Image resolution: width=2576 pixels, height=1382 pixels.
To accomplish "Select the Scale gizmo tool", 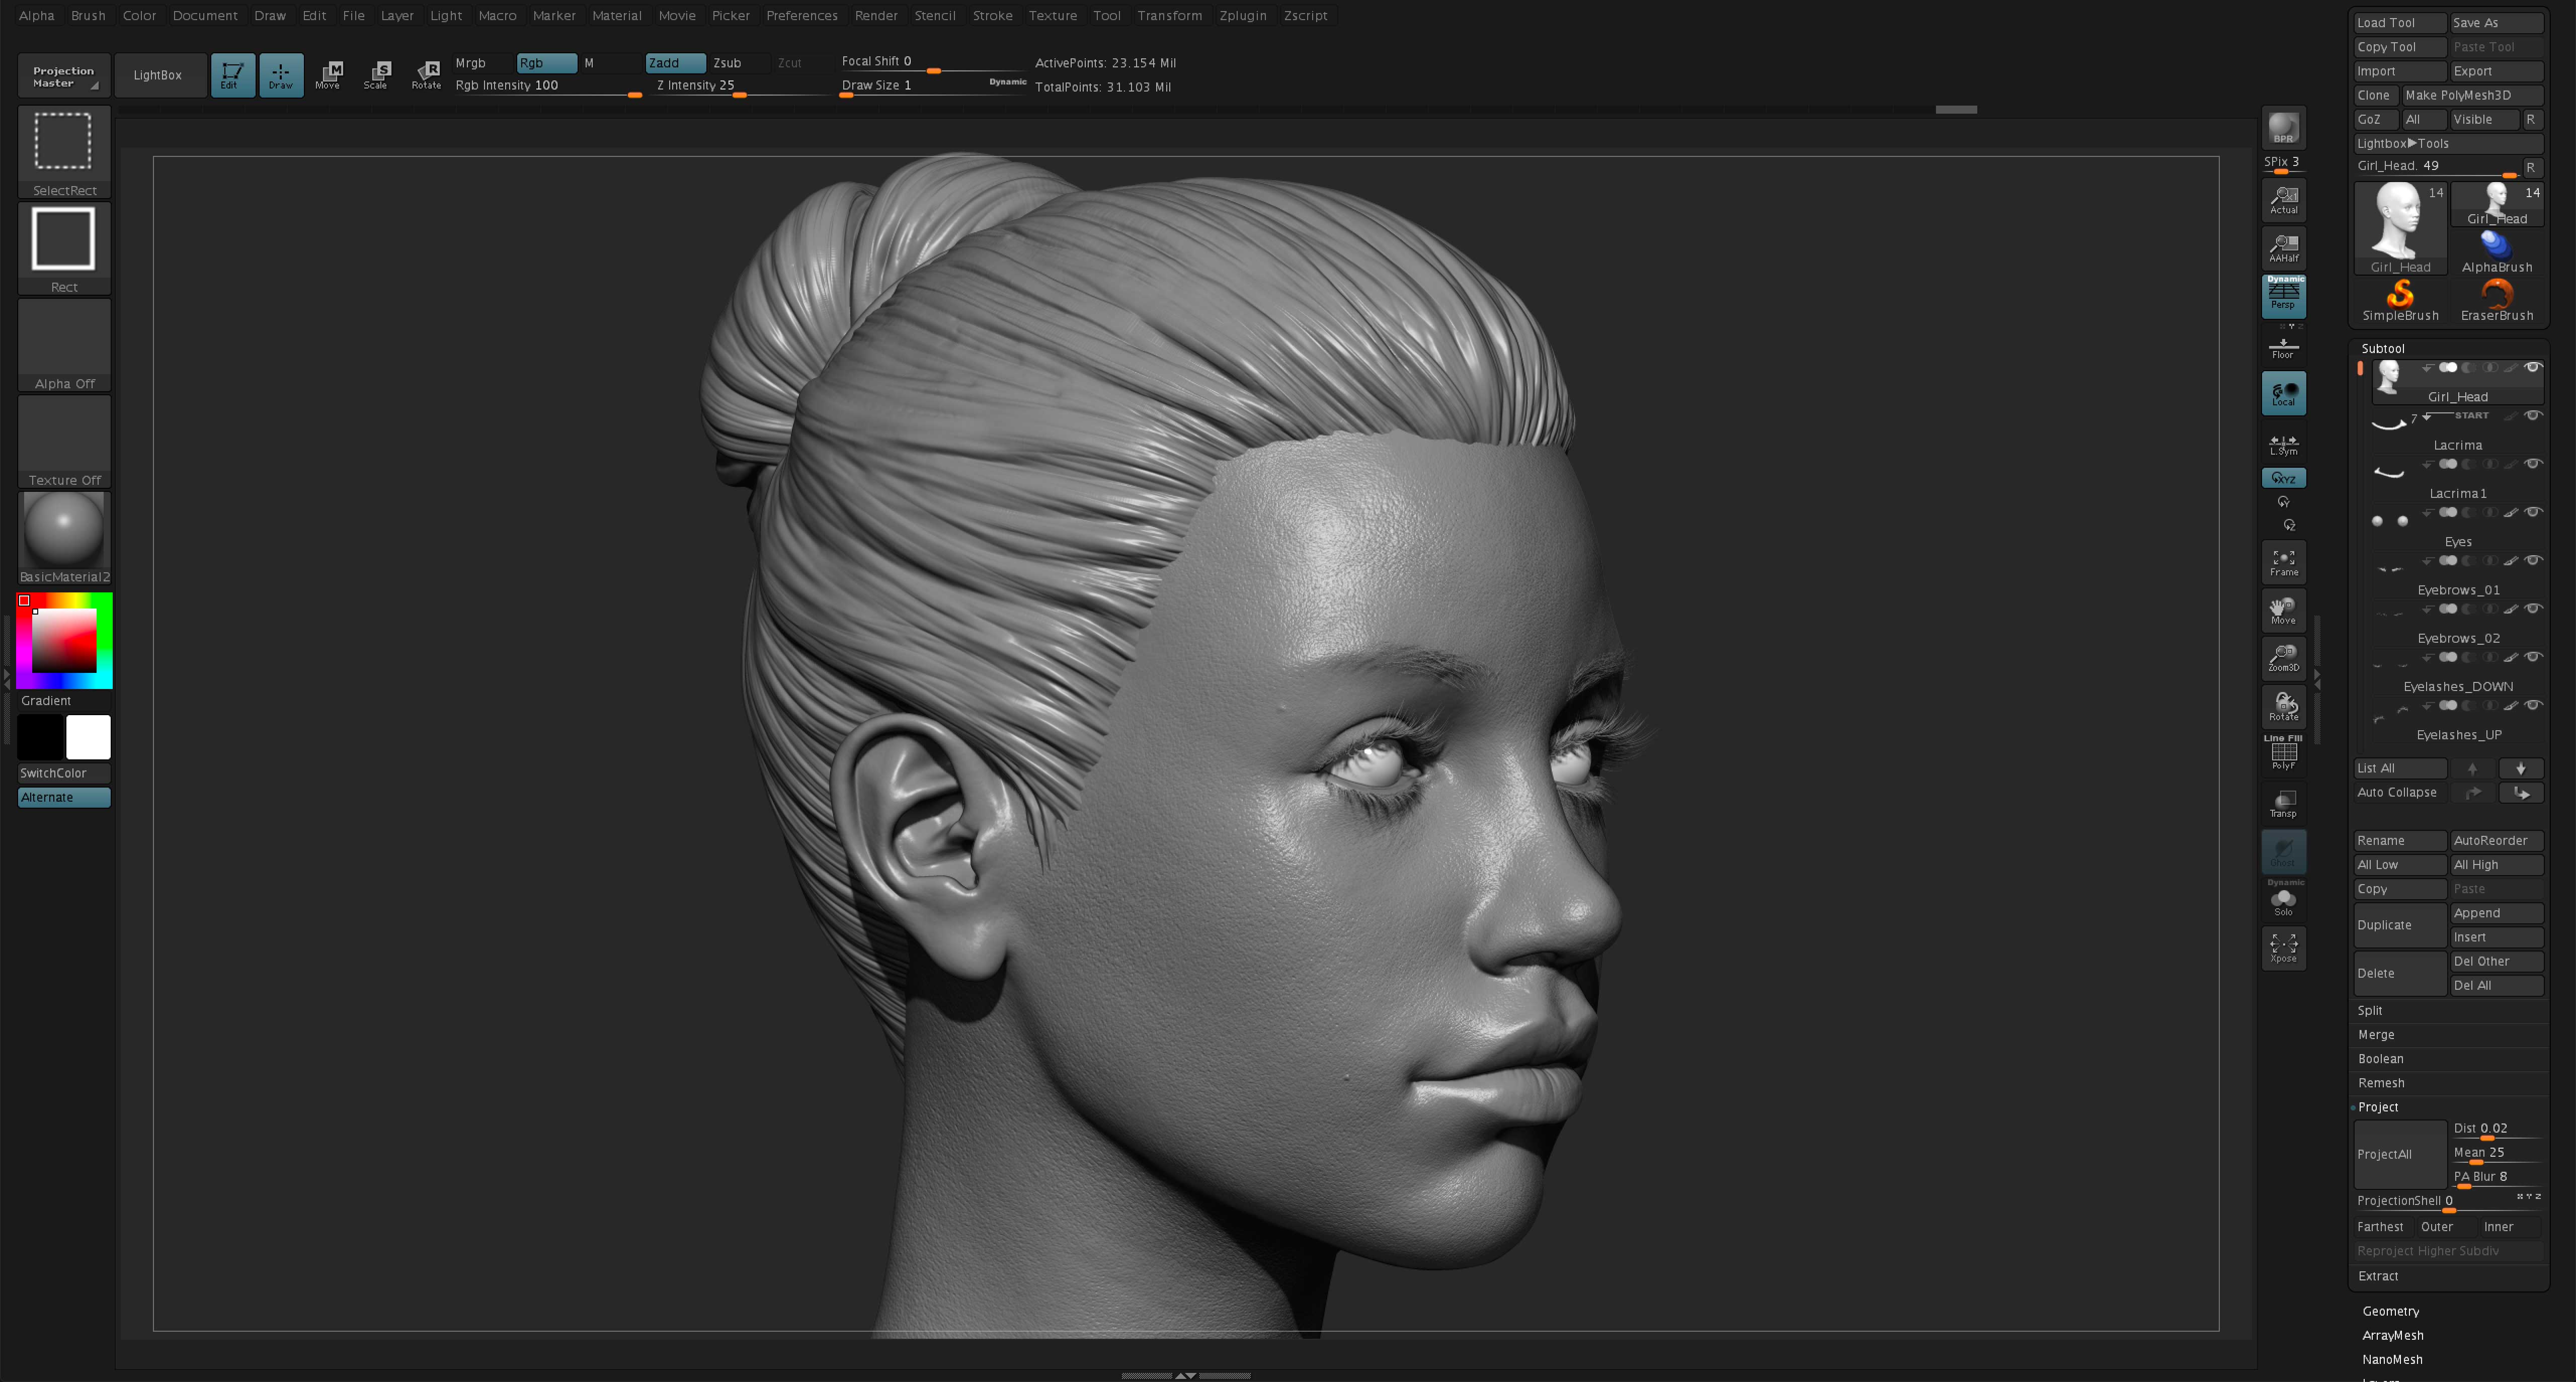I will (x=377, y=75).
